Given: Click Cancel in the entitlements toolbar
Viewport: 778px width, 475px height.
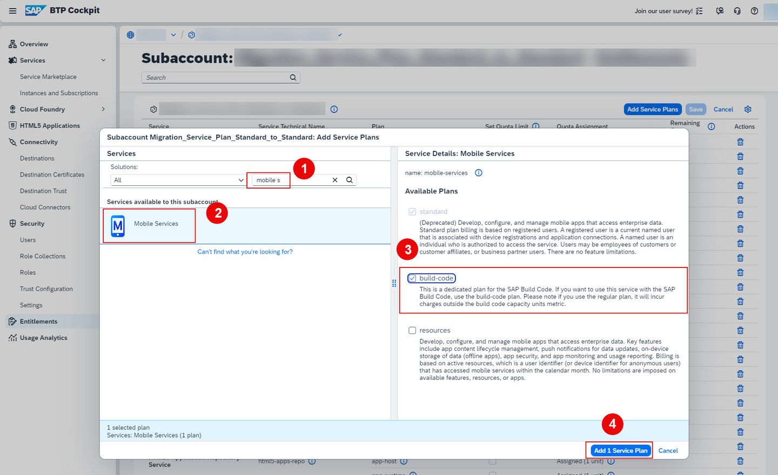Looking at the screenshot, I should tap(723, 109).
